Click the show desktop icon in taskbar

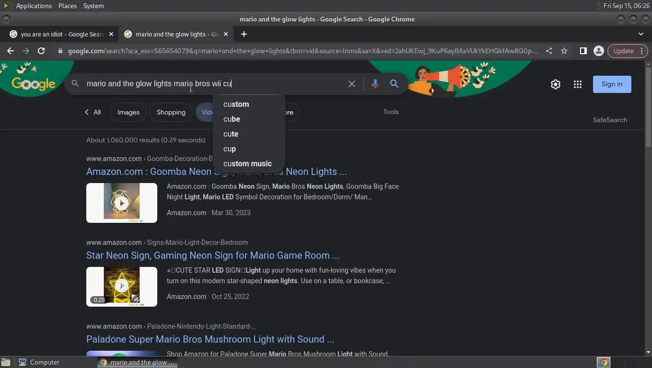tap(6, 363)
